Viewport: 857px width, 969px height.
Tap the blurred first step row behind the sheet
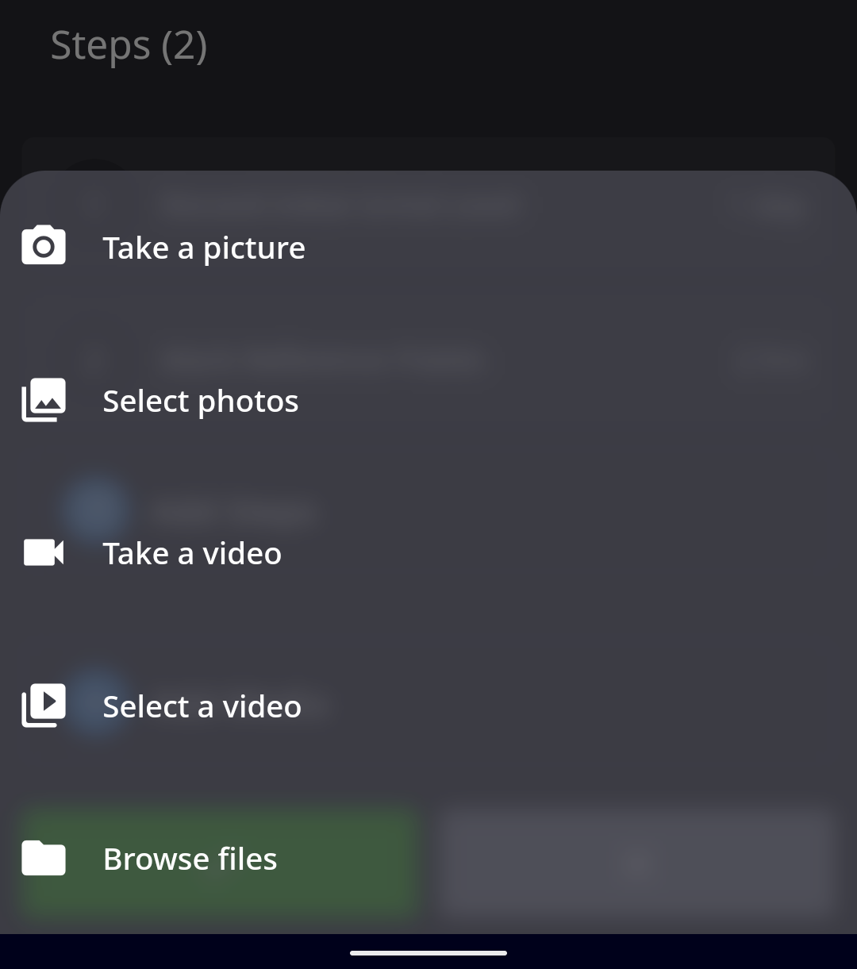(x=428, y=206)
